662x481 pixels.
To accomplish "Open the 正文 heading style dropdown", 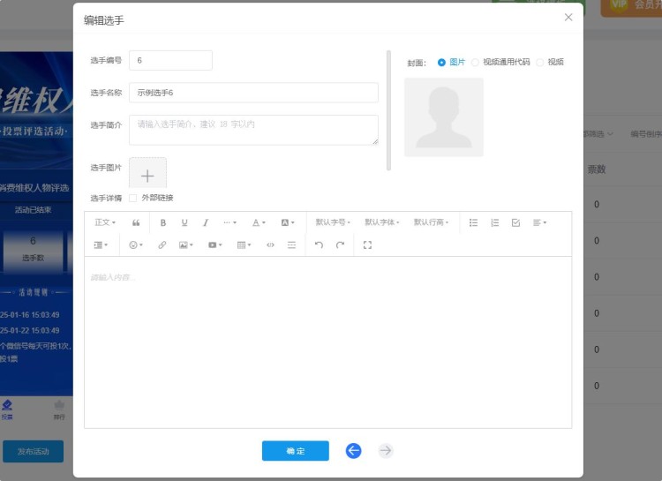I will 105,222.
